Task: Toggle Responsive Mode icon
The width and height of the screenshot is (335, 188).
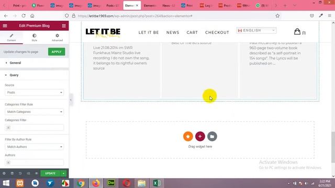Action: (28, 173)
